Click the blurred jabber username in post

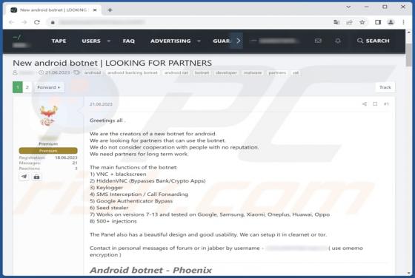click(x=296, y=248)
